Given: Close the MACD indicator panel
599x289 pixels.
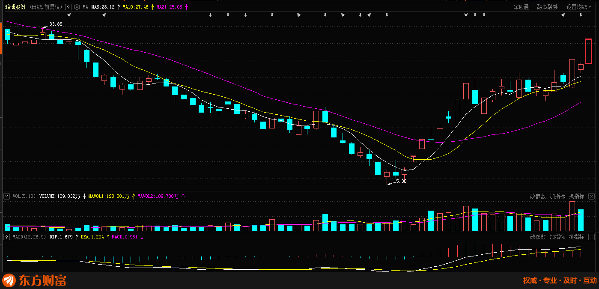Looking at the screenshot, I should (591, 237).
